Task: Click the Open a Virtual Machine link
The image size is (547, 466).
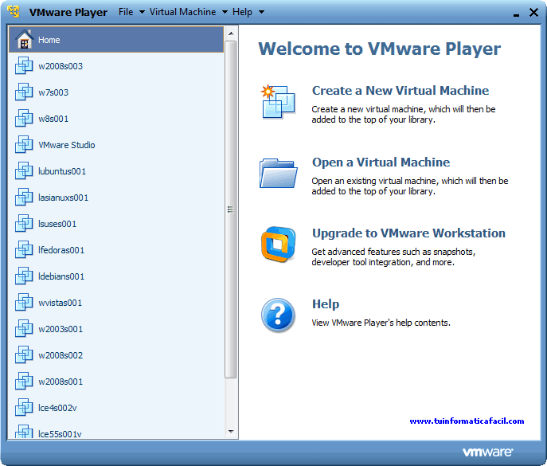Action: 381,163
